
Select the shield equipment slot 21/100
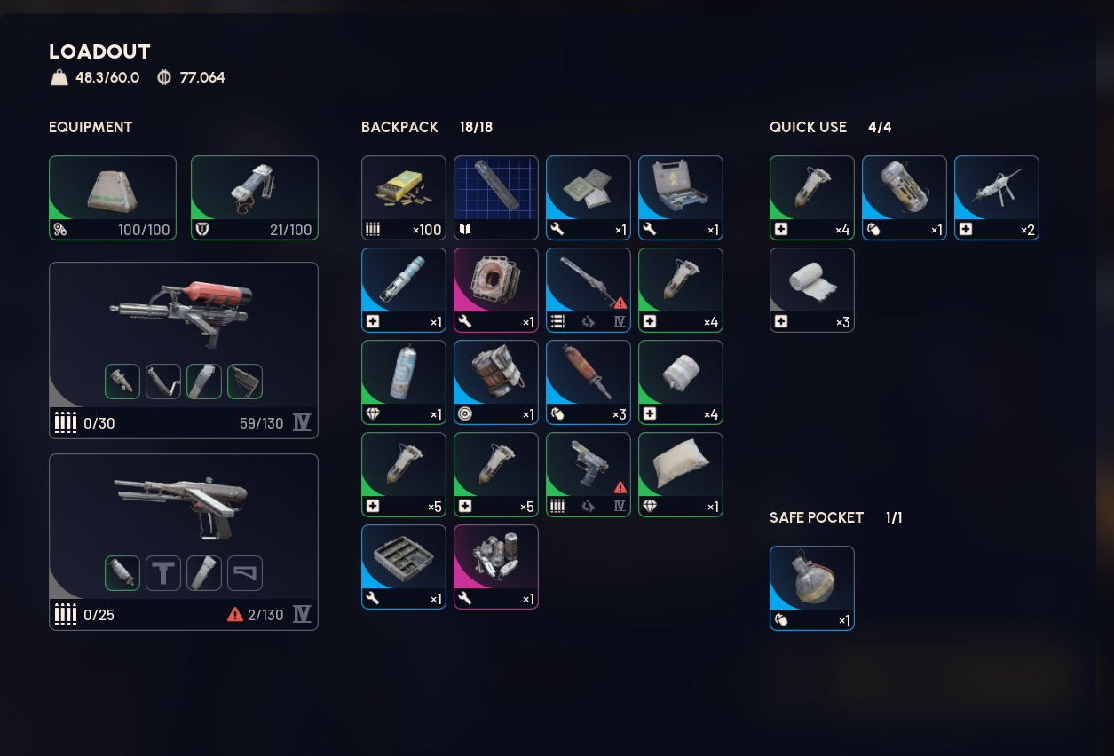(255, 198)
